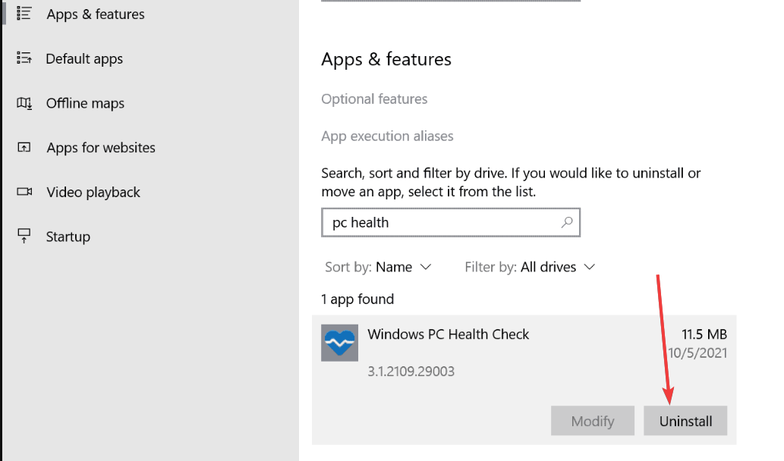This screenshot has height=461, width=784.
Task: Open App execution aliases link
Action: click(387, 136)
